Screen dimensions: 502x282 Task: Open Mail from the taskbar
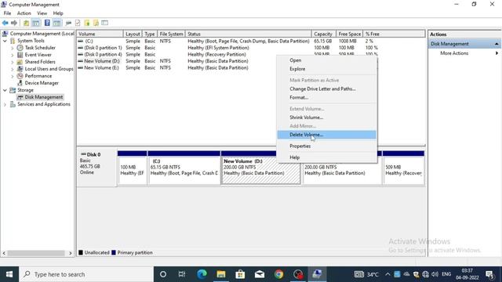pyautogui.click(x=260, y=274)
